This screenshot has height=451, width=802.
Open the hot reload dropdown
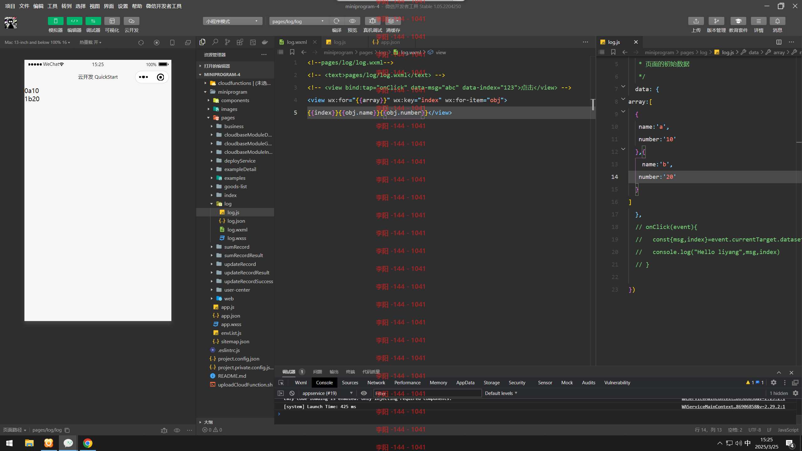coord(90,42)
